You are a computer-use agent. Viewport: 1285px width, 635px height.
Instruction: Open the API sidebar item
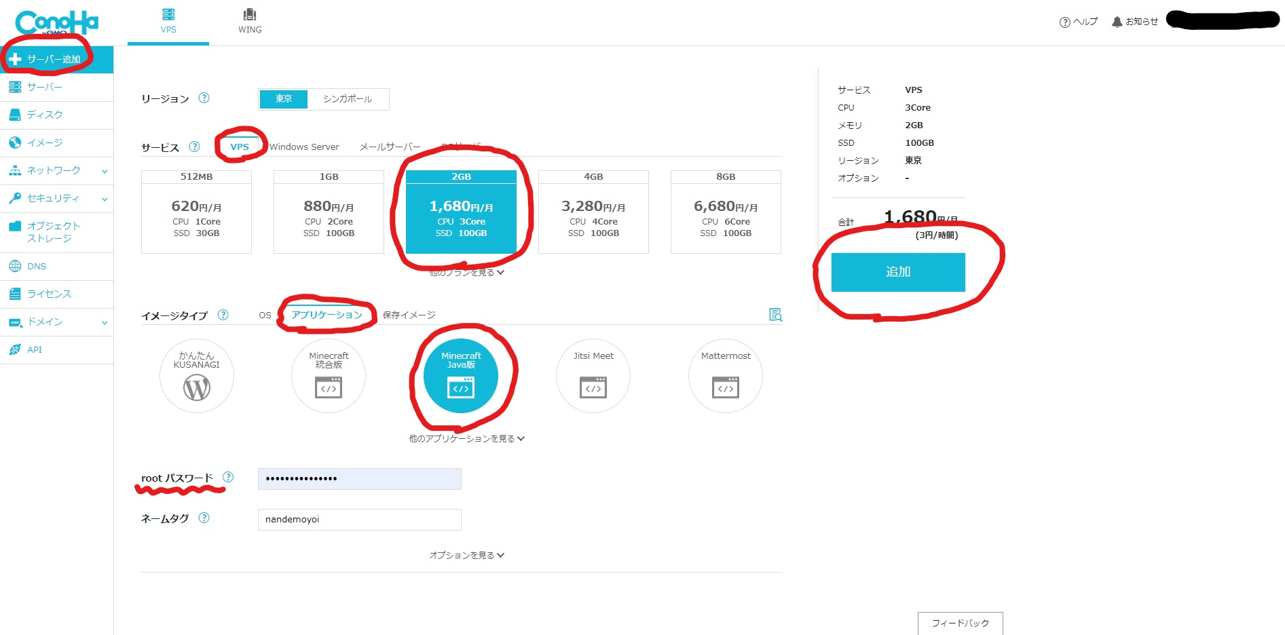56,349
